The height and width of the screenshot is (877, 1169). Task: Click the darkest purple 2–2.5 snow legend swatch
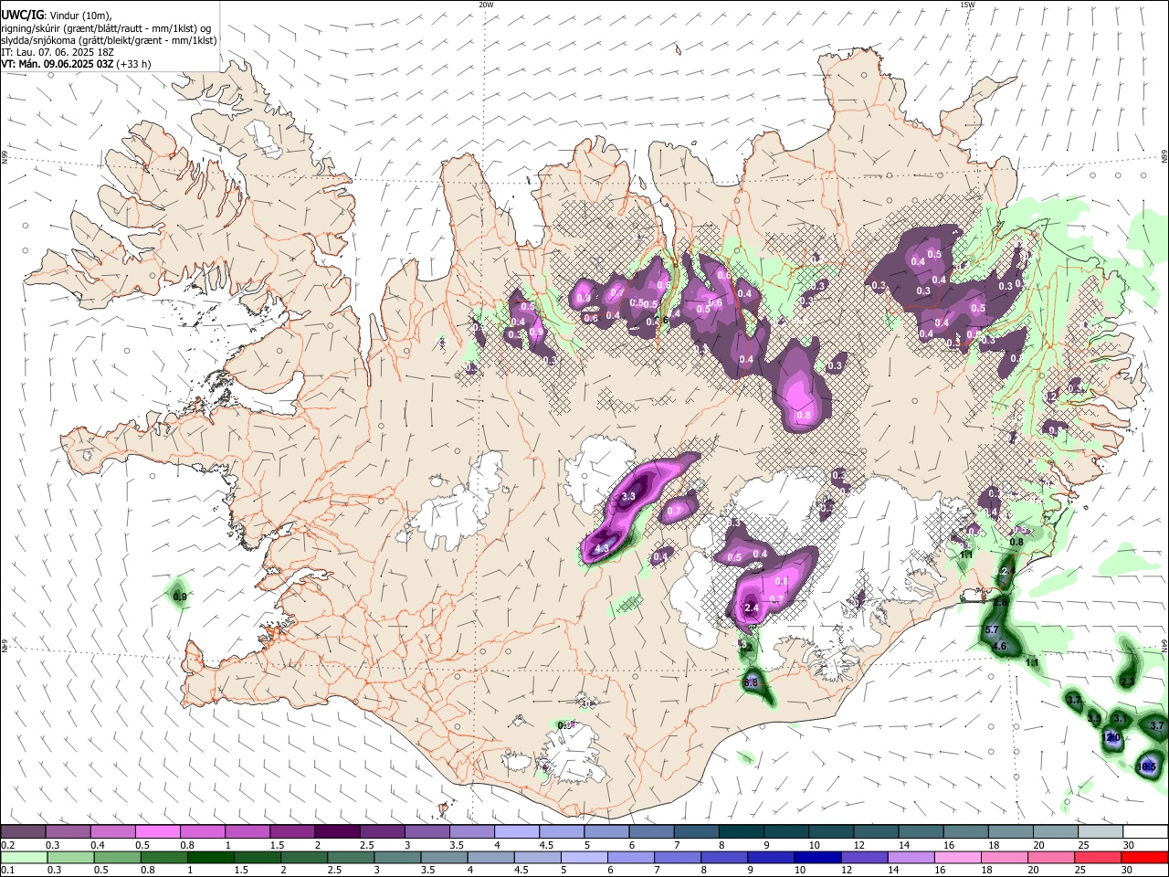[337, 832]
